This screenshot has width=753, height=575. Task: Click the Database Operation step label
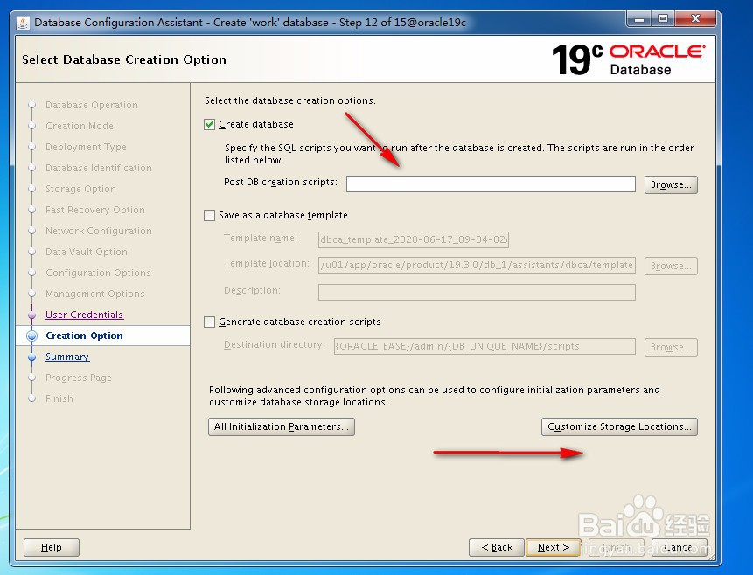pyautogui.click(x=92, y=105)
